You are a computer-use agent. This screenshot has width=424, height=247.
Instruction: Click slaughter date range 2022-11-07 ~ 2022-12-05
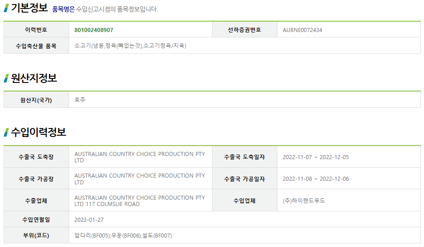[x=316, y=157]
